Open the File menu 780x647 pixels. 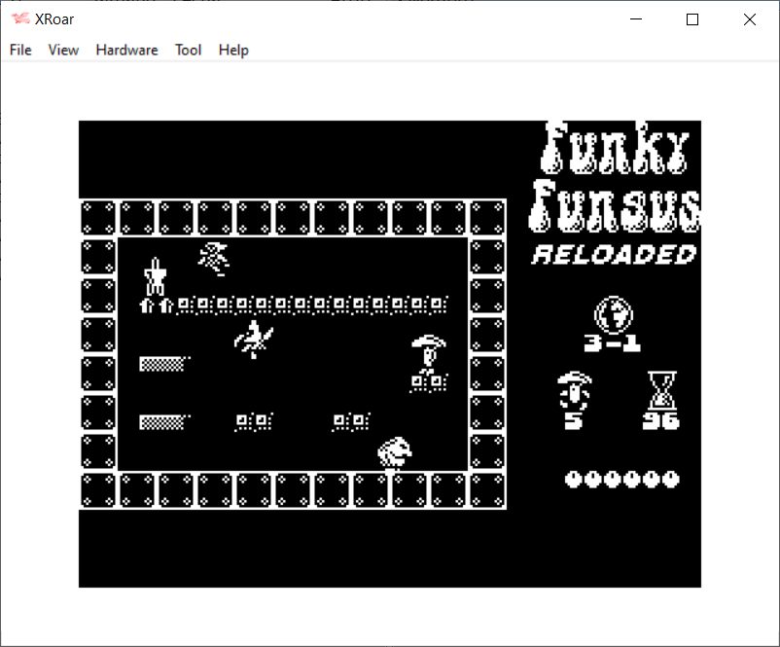(20, 50)
